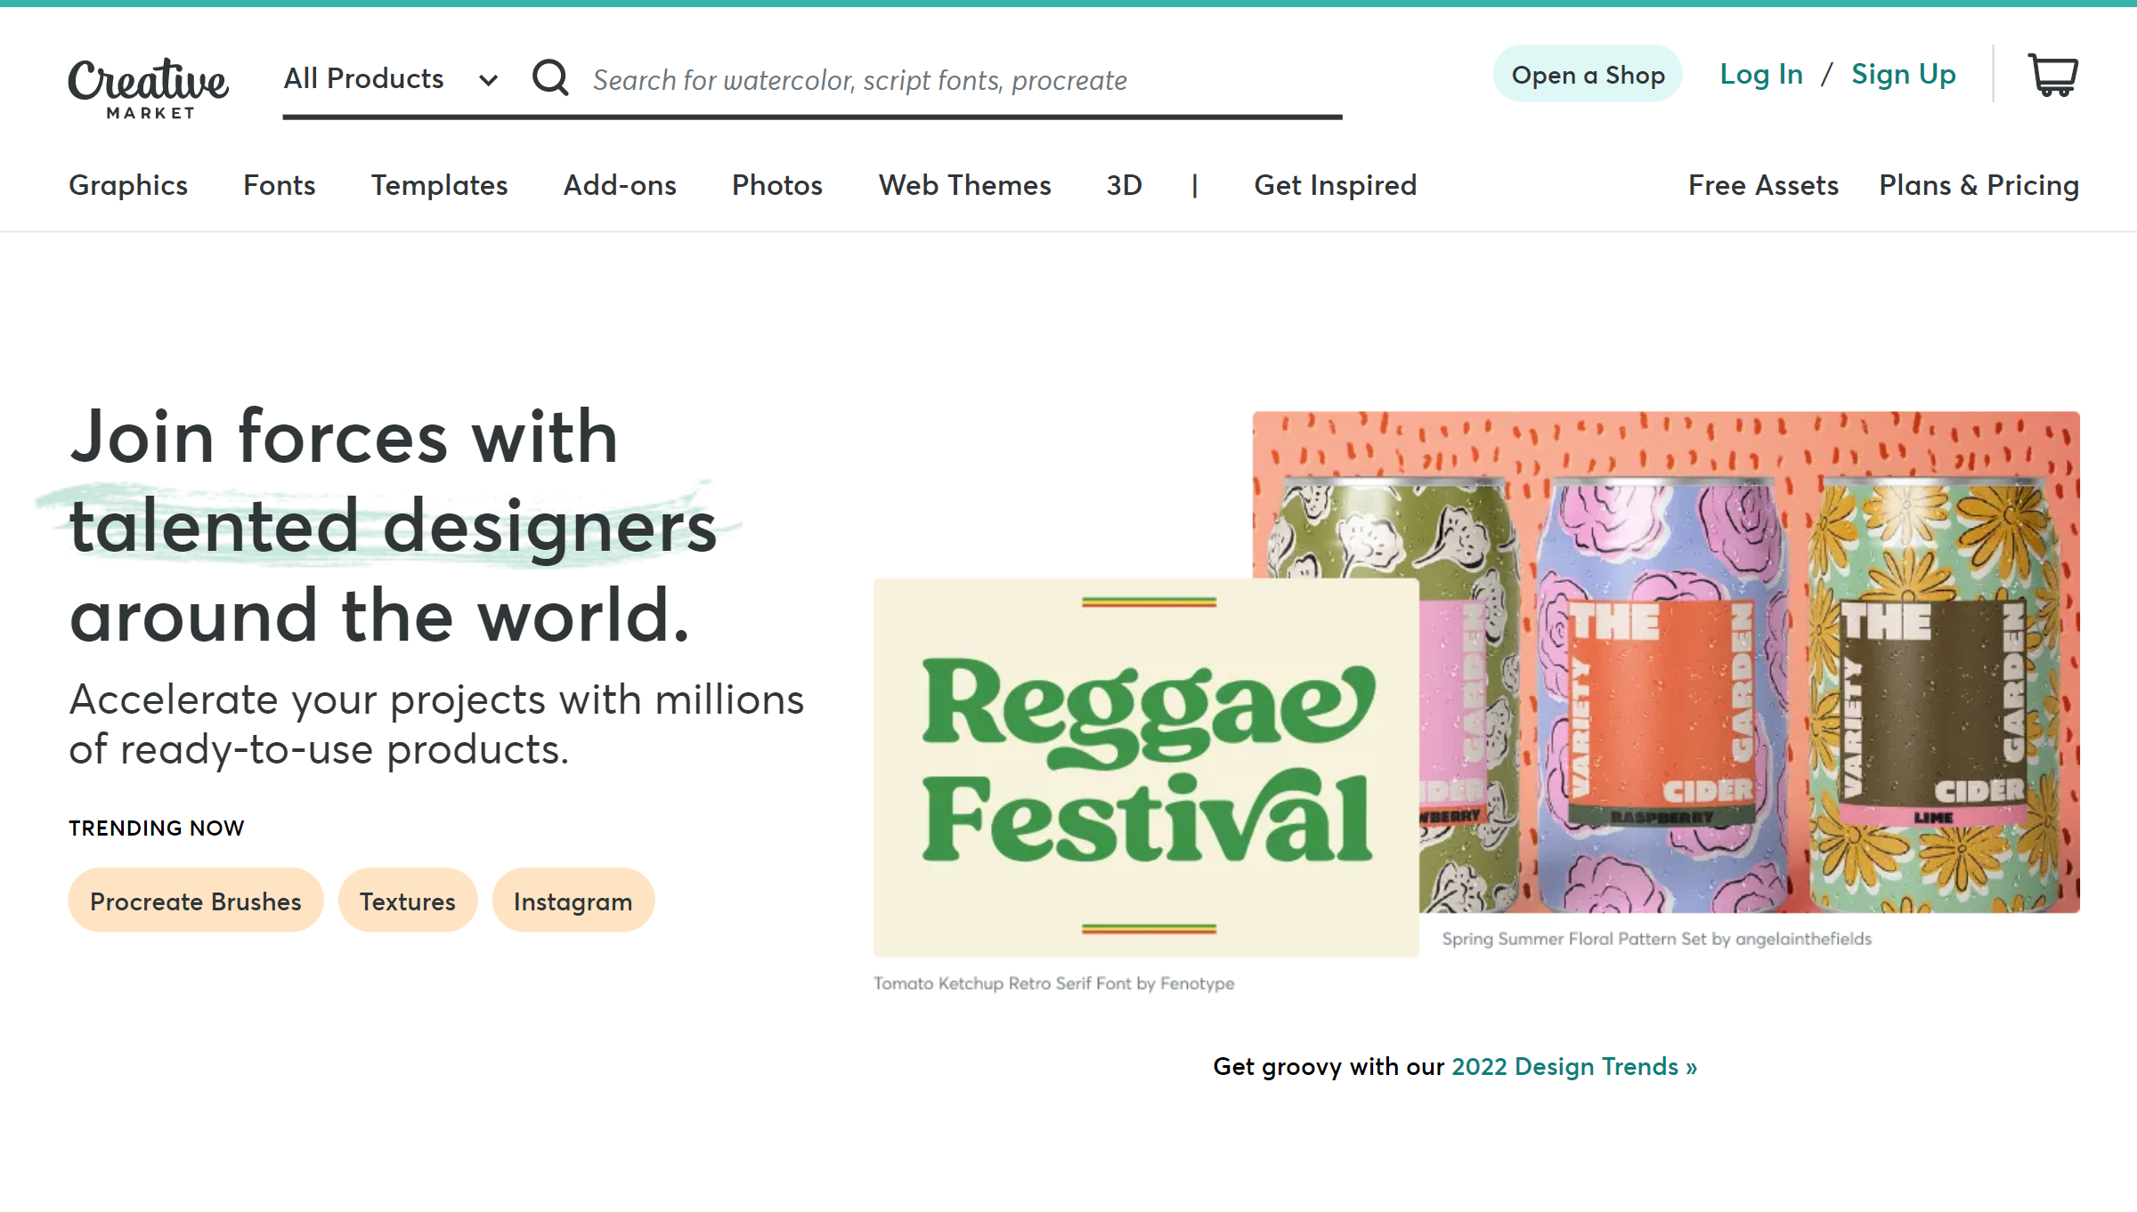The height and width of the screenshot is (1212, 2137).
Task: View Plans & Pricing
Action: pos(1979,186)
